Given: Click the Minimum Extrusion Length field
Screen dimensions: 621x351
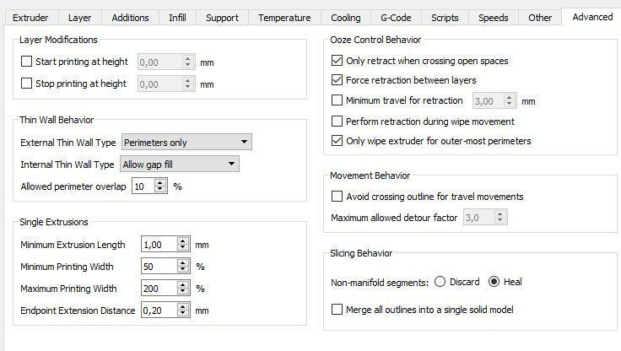Looking at the screenshot, I should pyautogui.click(x=158, y=245).
